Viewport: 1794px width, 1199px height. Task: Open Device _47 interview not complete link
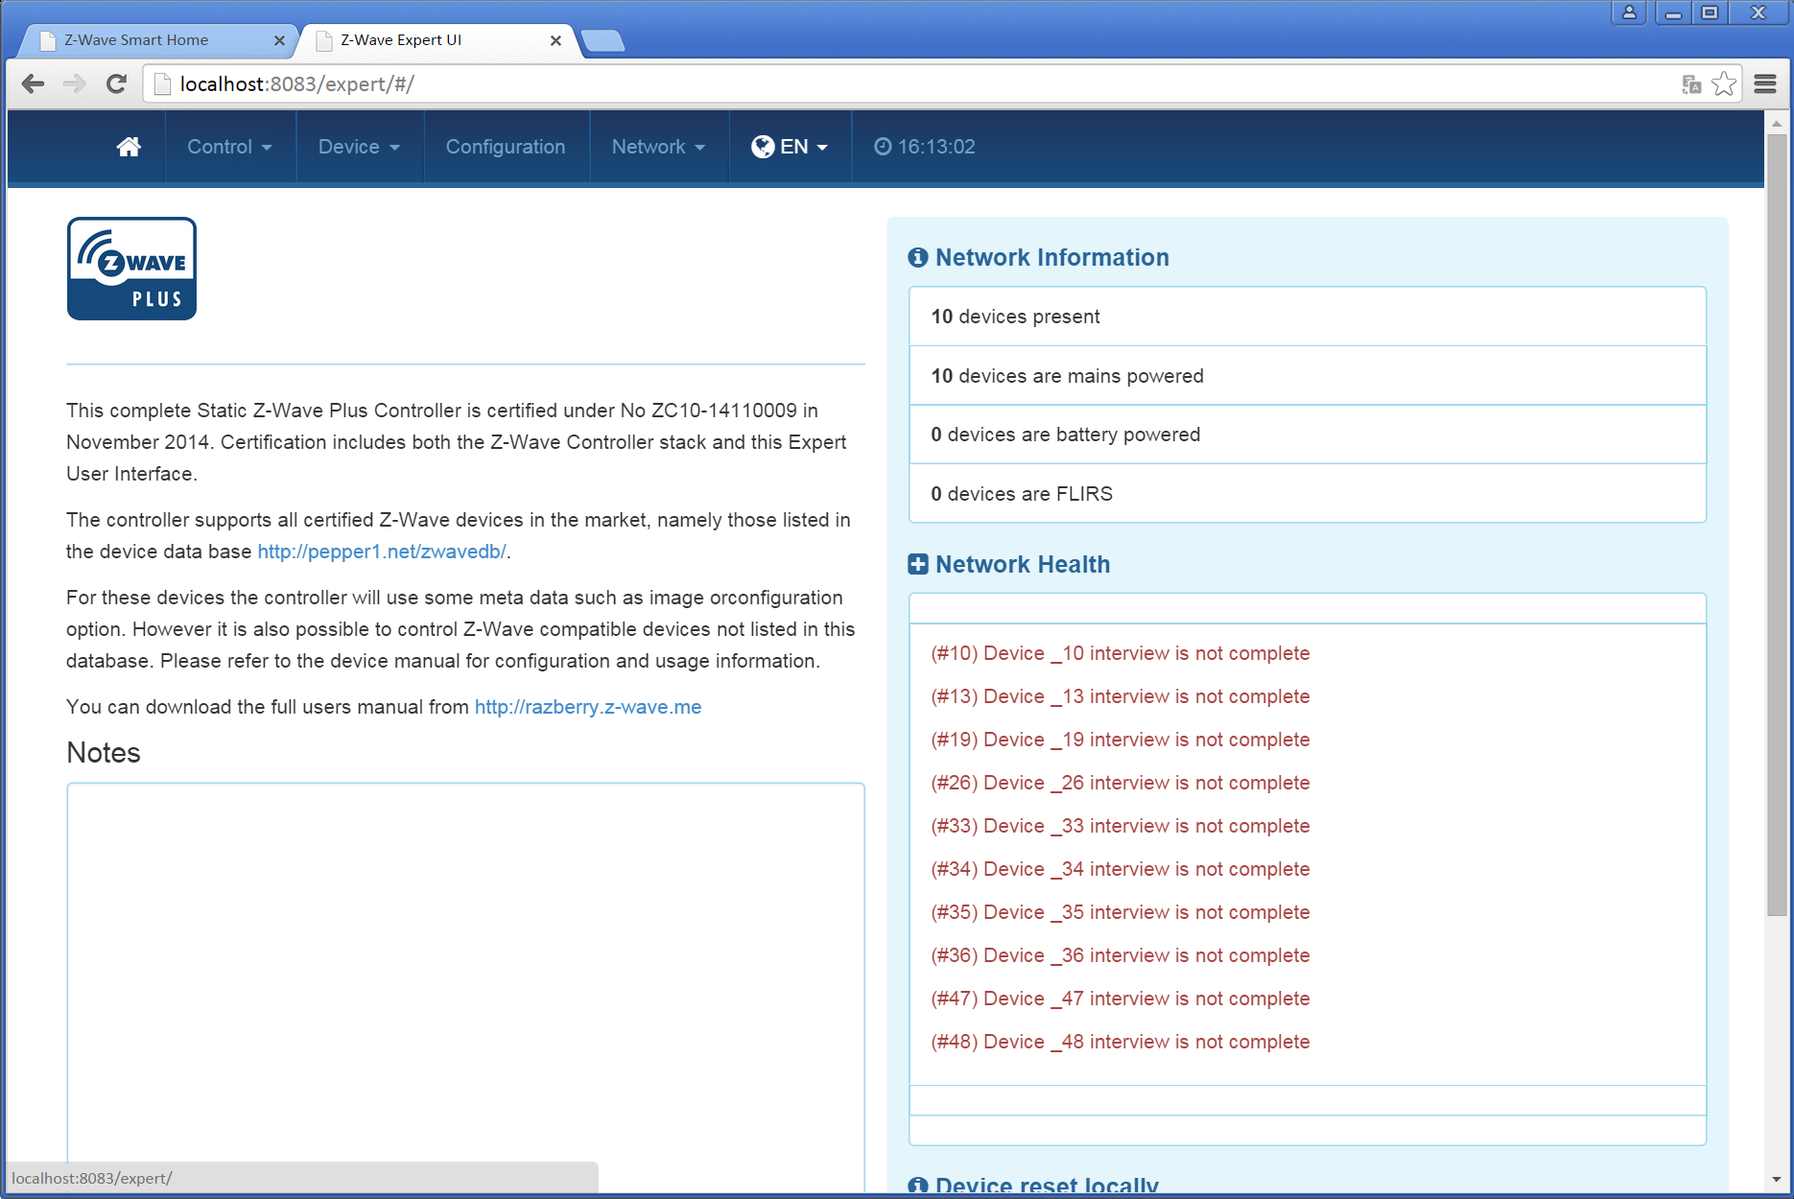pos(1120,999)
